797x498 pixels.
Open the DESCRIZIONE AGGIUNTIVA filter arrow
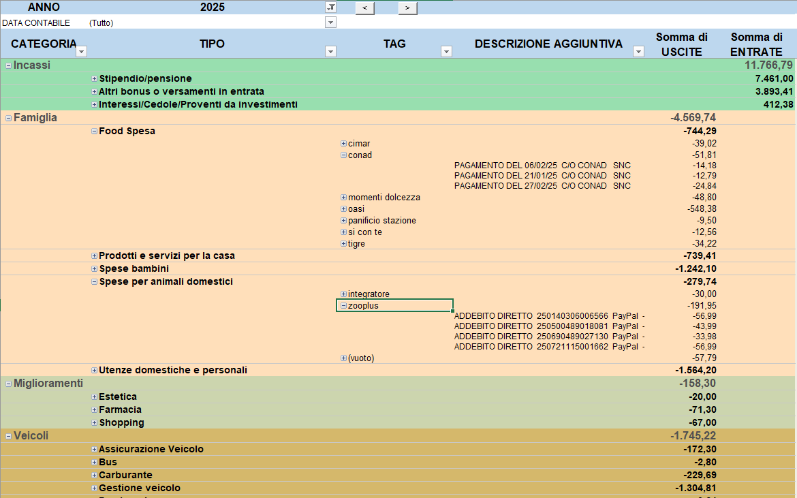pos(638,51)
